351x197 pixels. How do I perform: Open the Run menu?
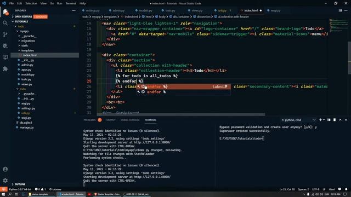coord(60,3)
